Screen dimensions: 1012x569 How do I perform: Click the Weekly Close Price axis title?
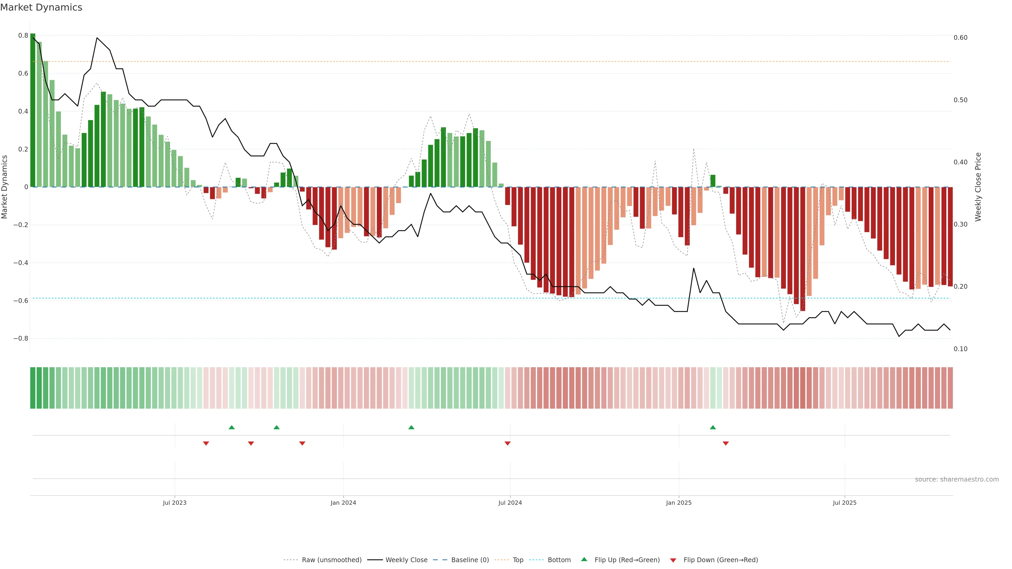point(978,187)
